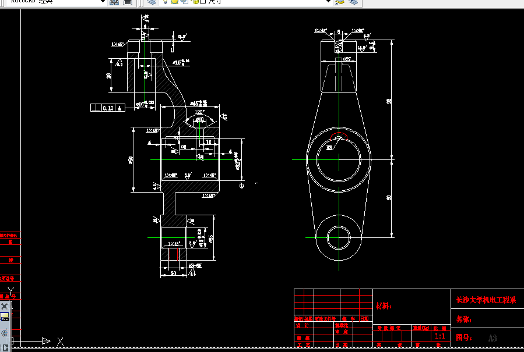Open the palette properties icon
The width and height of the screenshot is (524, 352).
pos(5,317)
